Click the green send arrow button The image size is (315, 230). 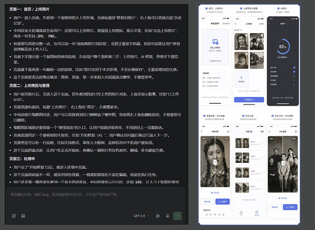[178, 216]
